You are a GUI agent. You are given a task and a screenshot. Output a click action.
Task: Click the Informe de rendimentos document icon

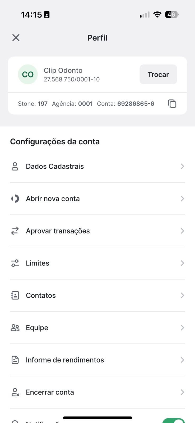click(15, 360)
